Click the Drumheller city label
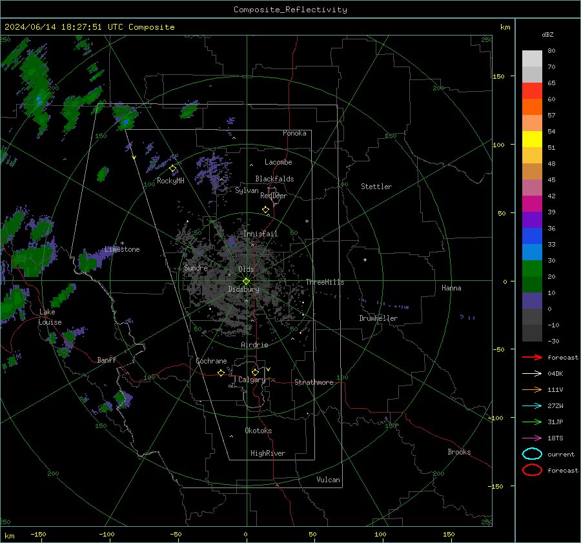The image size is (581, 543). [x=378, y=318]
